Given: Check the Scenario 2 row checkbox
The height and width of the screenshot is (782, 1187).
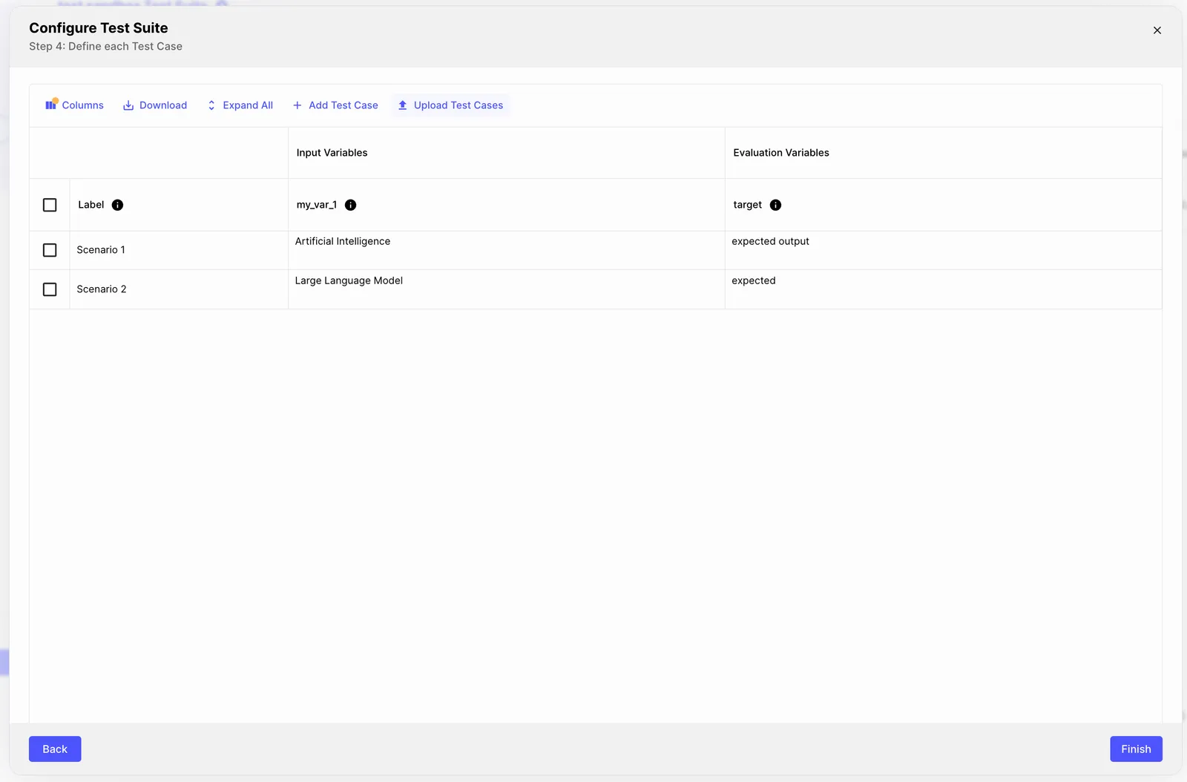Looking at the screenshot, I should pyautogui.click(x=50, y=289).
